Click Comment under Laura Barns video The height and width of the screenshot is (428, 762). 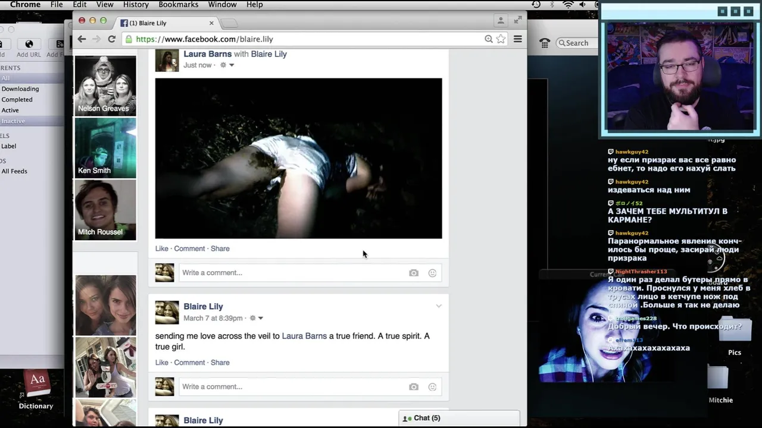point(189,248)
